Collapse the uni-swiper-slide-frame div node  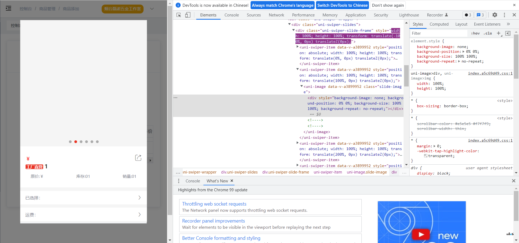[x=294, y=30]
